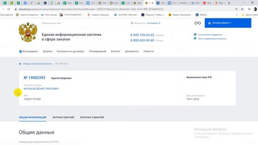The image size is (258, 145).
Task: Switch to the Яндекс browser tab
Action: tap(219, 3)
